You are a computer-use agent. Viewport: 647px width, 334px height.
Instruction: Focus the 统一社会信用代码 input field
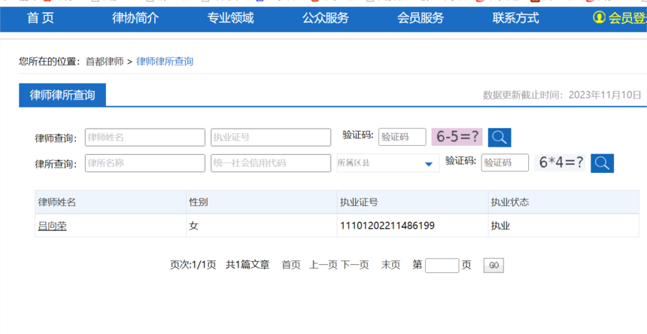click(271, 163)
